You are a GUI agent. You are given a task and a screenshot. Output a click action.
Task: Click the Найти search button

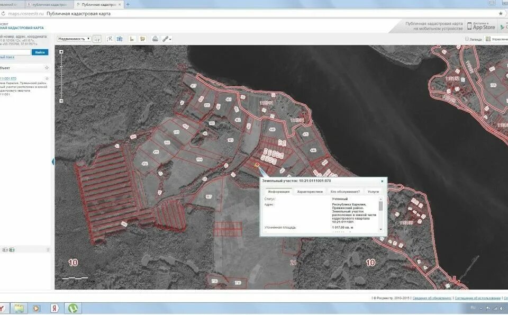[x=40, y=52]
